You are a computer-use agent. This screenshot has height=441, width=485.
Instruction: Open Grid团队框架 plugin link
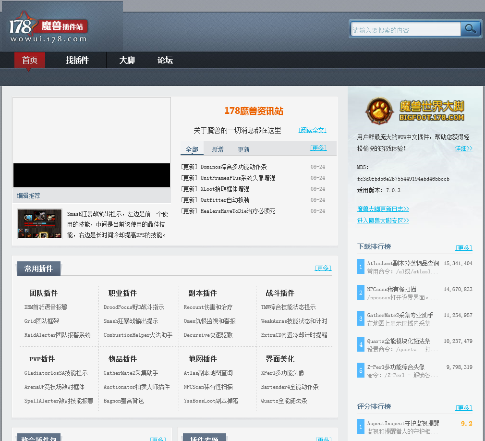point(41,321)
